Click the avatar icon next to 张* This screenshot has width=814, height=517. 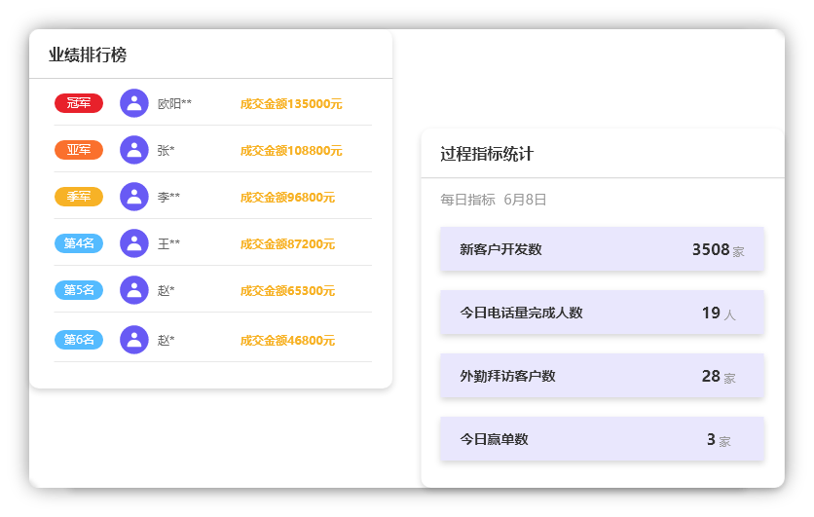point(134,150)
